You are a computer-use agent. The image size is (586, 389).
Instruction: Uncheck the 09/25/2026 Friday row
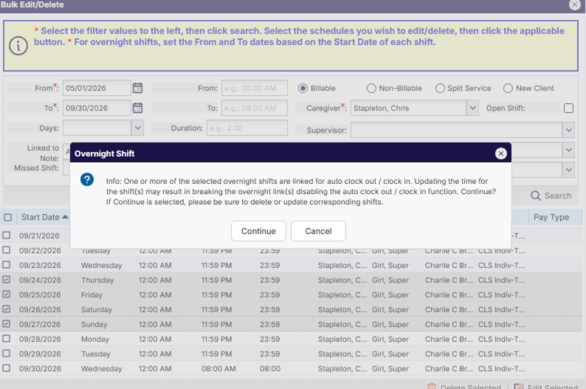6,294
